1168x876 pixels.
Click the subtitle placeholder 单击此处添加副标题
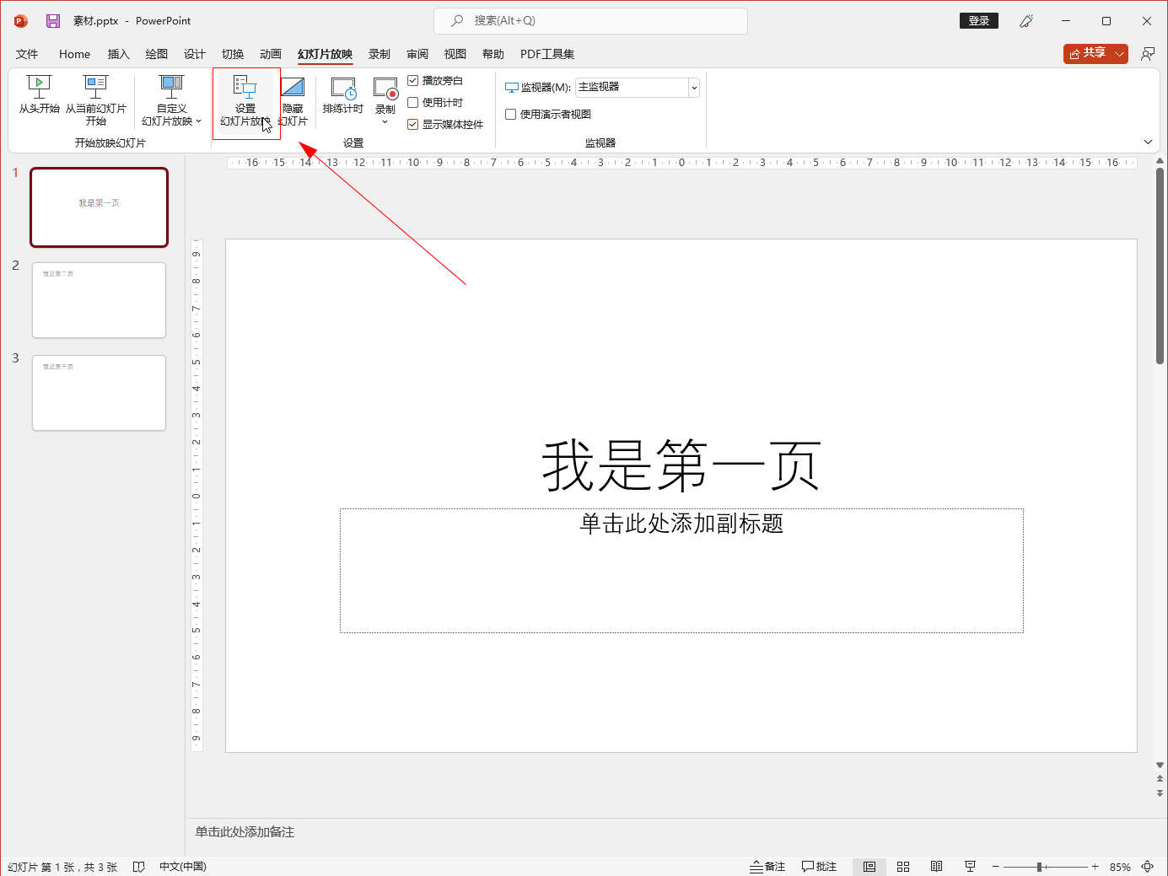(681, 524)
